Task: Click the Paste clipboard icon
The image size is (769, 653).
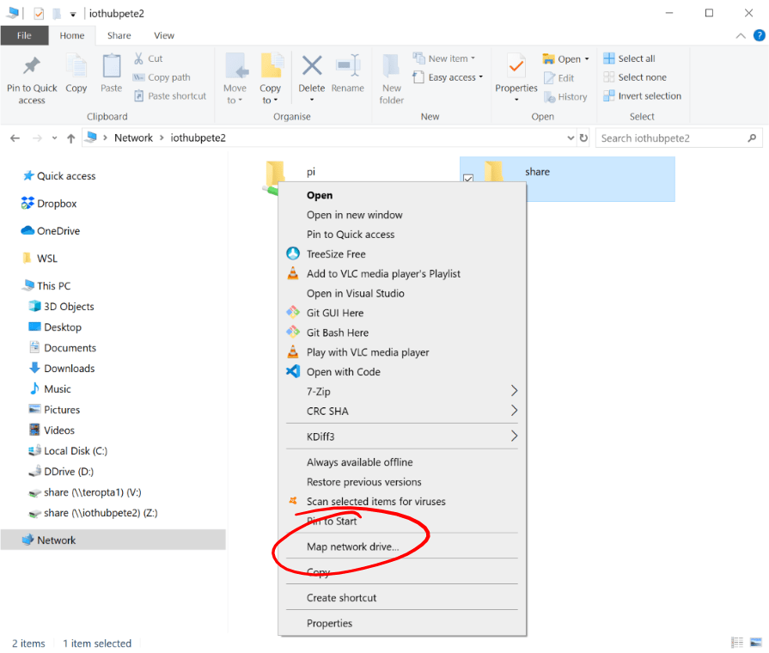Action: 112,66
